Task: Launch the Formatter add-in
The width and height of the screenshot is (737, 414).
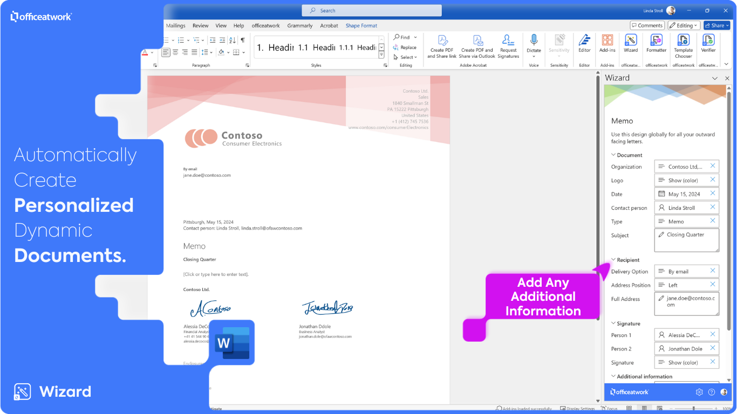Action: (x=656, y=43)
